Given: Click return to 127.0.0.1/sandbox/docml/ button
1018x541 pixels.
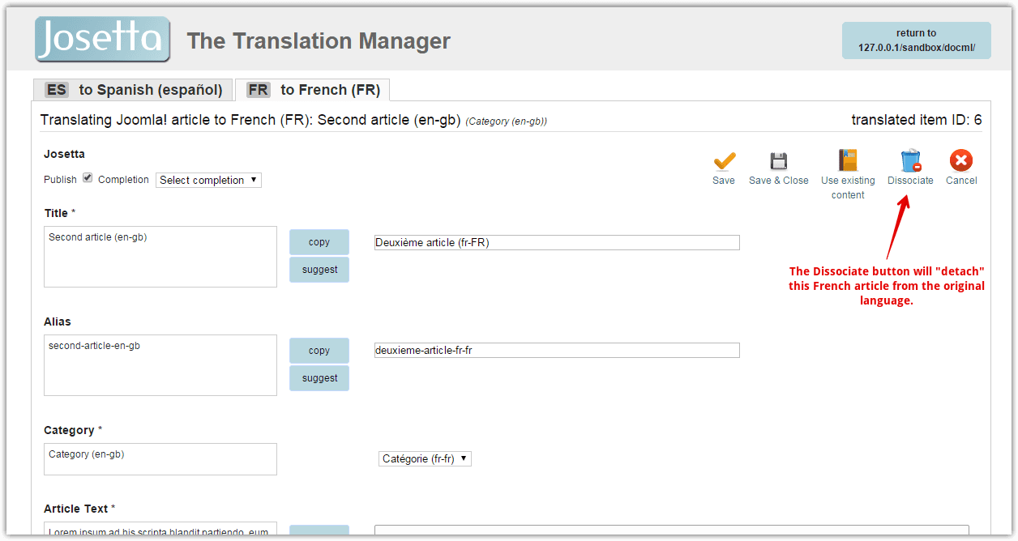Looking at the screenshot, I should 916,40.
